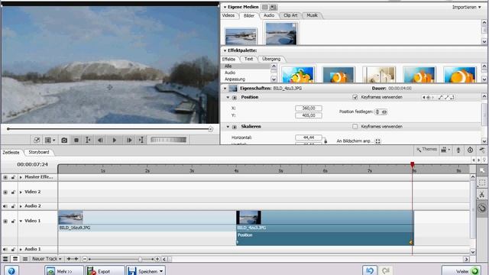Screen dimensions: 489x275
Task: Center position horizontally icon
Action: click(x=384, y=112)
